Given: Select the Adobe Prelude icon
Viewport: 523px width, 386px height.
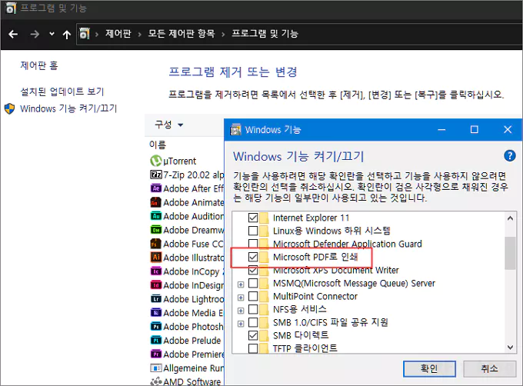Looking at the screenshot, I should coord(156,341).
